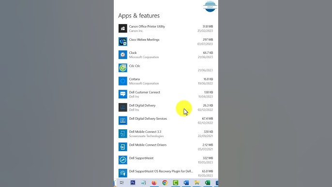This screenshot has width=332, height=187.
Task: Click the SupportAssist OS Recovery Plugin icon
Action: click(123, 173)
